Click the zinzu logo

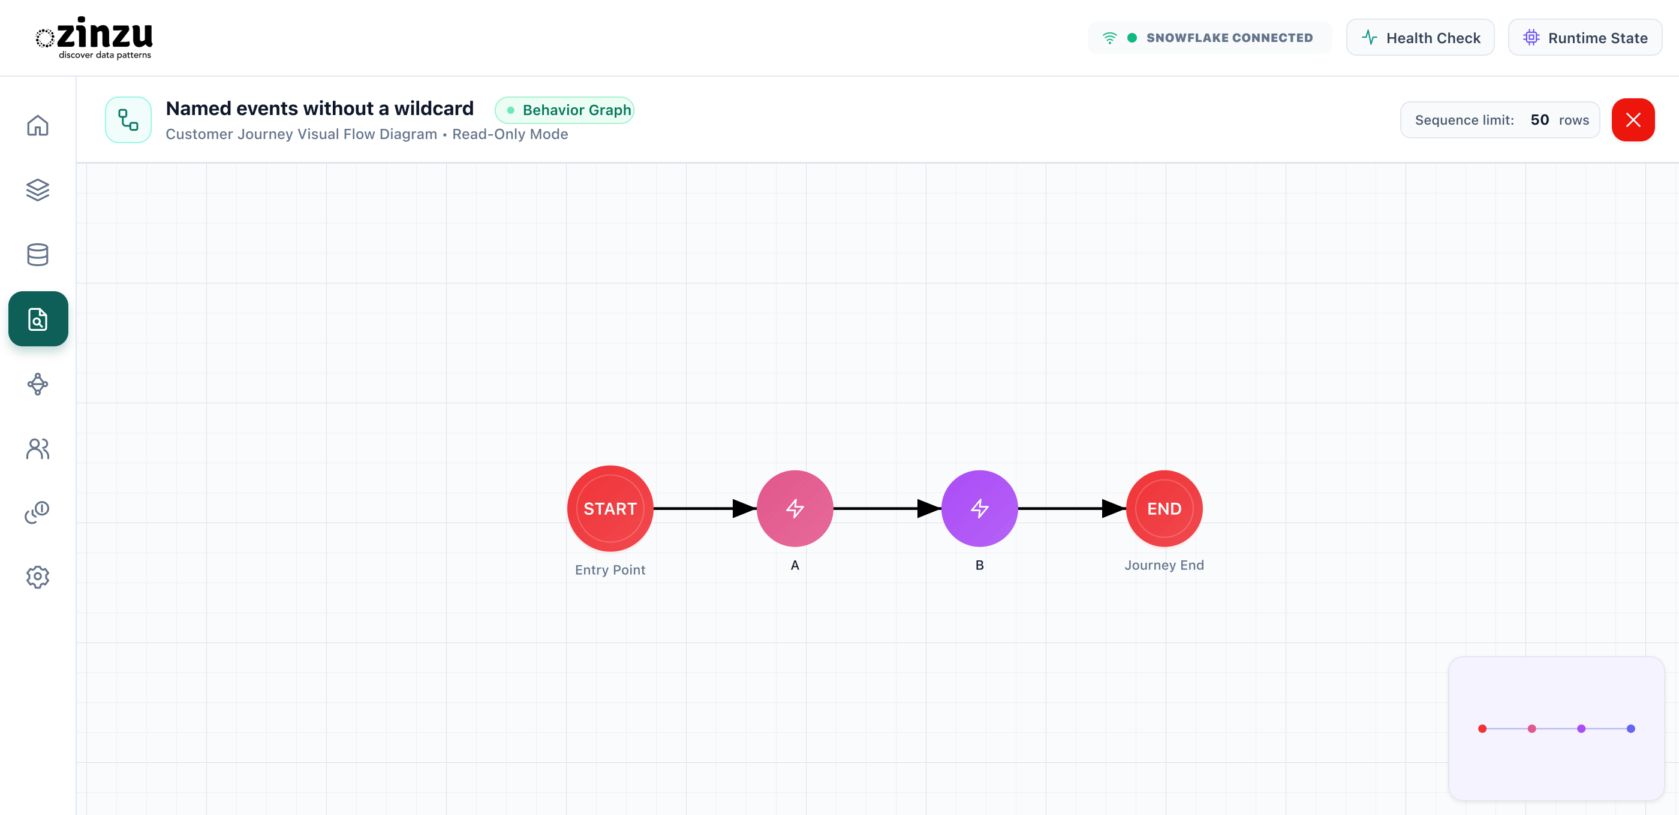tap(95, 38)
